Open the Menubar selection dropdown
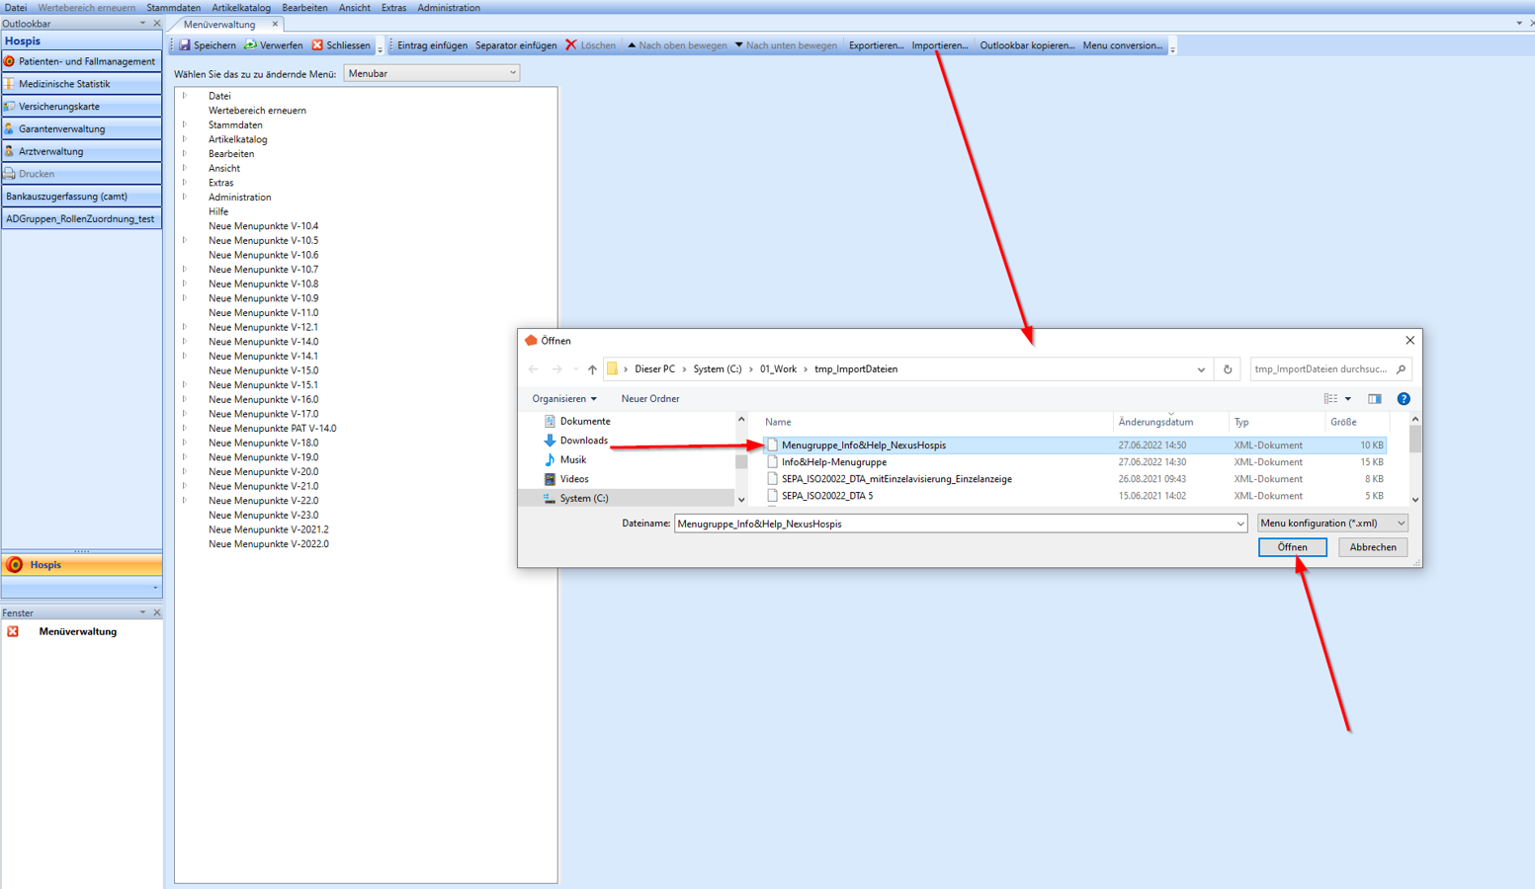1535x889 pixels. 431,73
